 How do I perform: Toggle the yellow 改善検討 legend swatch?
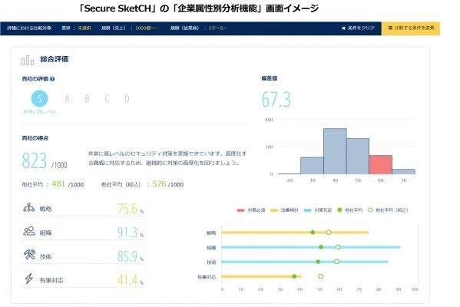274,210
